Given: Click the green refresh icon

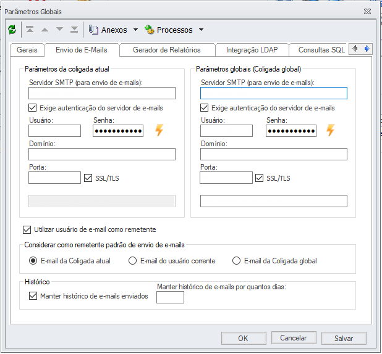Looking at the screenshot, I should click(12, 30).
